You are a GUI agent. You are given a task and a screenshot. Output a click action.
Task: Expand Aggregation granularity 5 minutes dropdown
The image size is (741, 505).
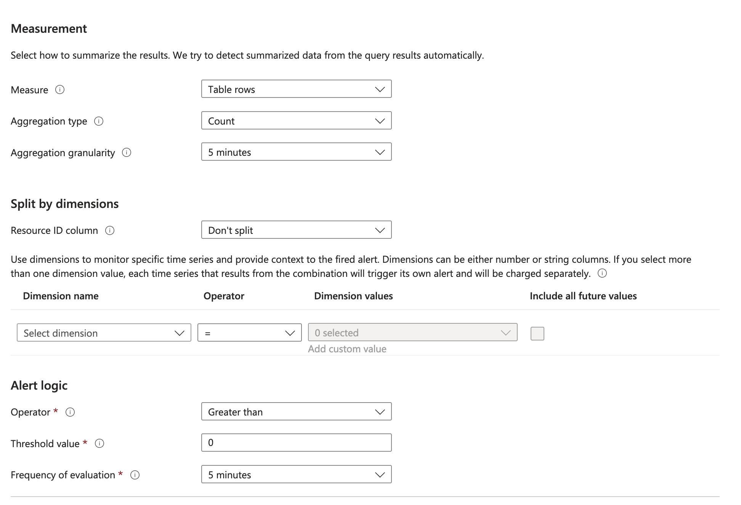point(296,152)
